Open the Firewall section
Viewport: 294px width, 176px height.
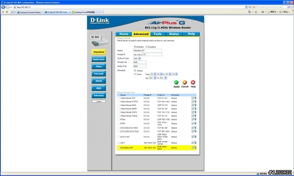tap(99, 74)
